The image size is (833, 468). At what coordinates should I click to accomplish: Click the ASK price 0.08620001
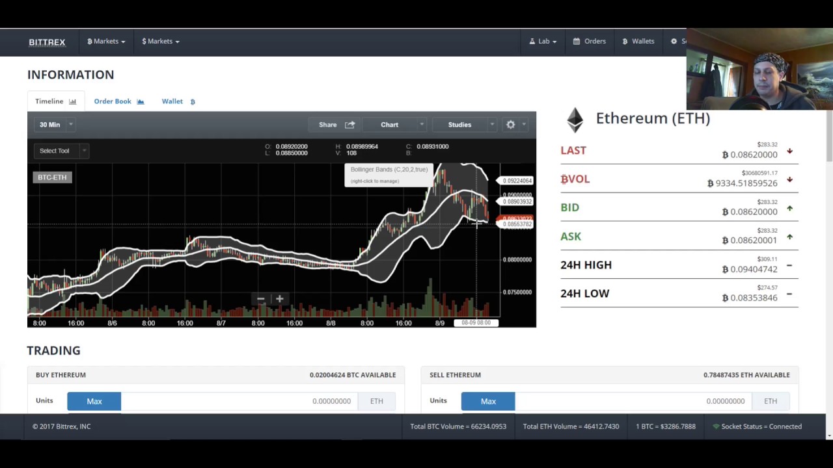coord(750,240)
